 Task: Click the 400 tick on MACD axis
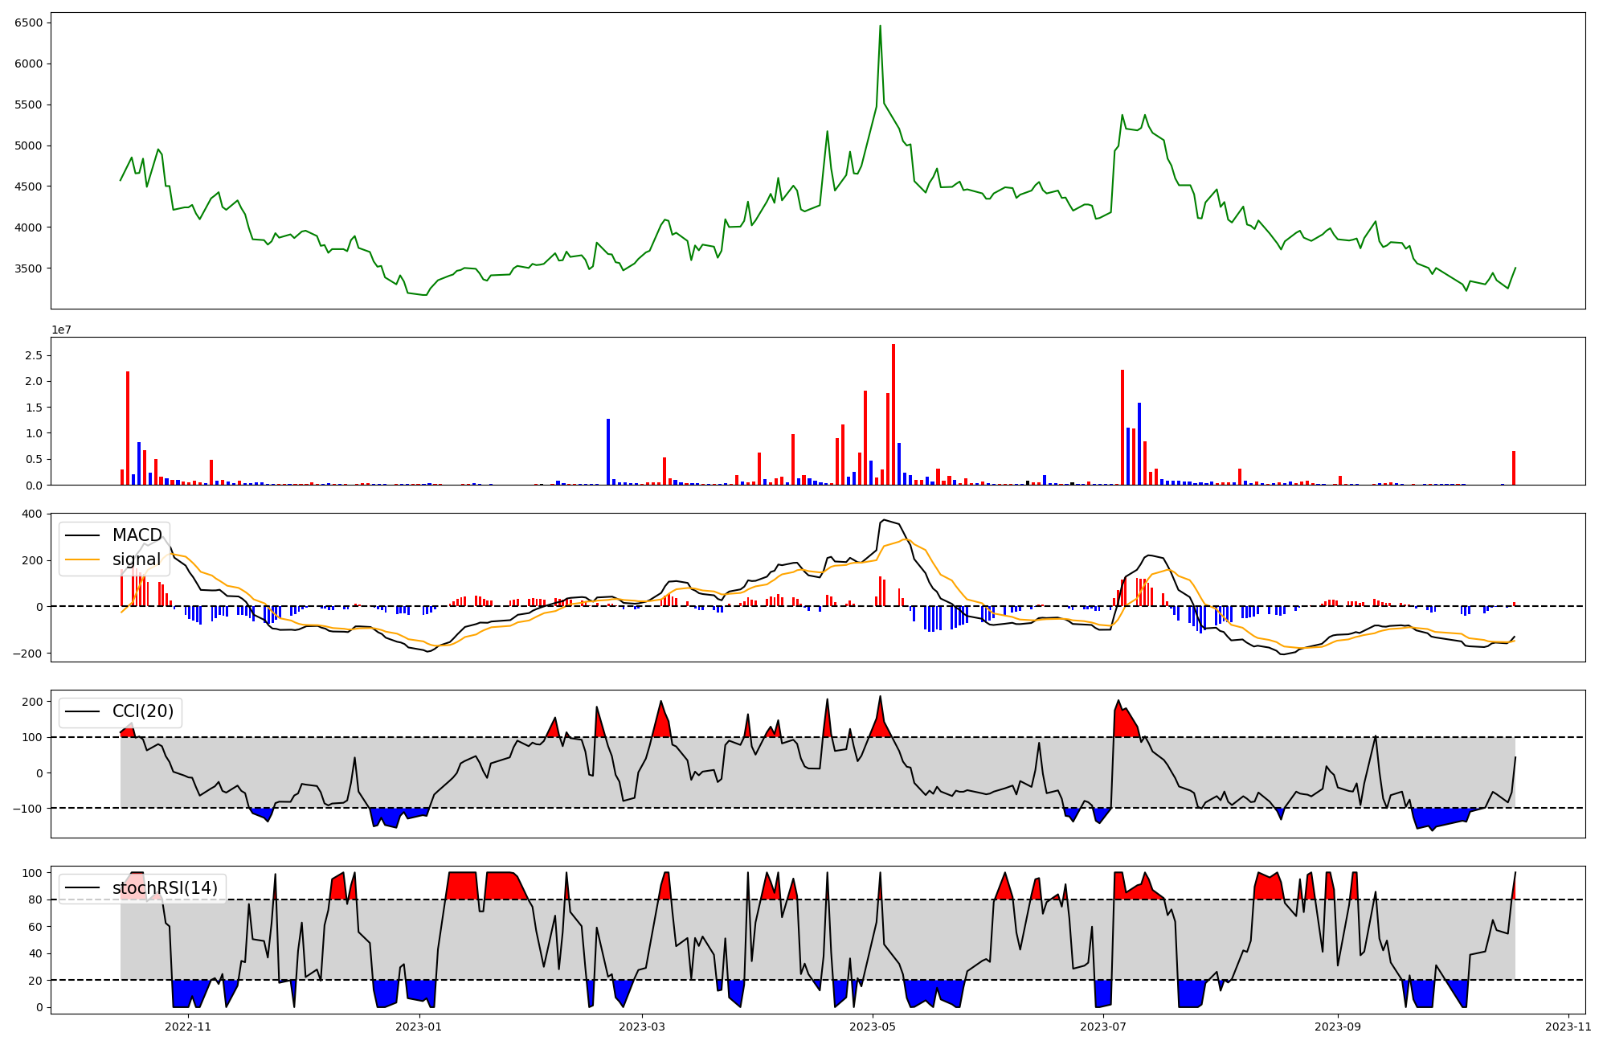pos(32,514)
